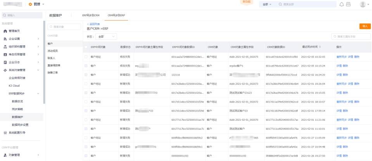Switch to ERP同步到CRM tab
This screenshot has height=161, width=372.
[91, 15]
